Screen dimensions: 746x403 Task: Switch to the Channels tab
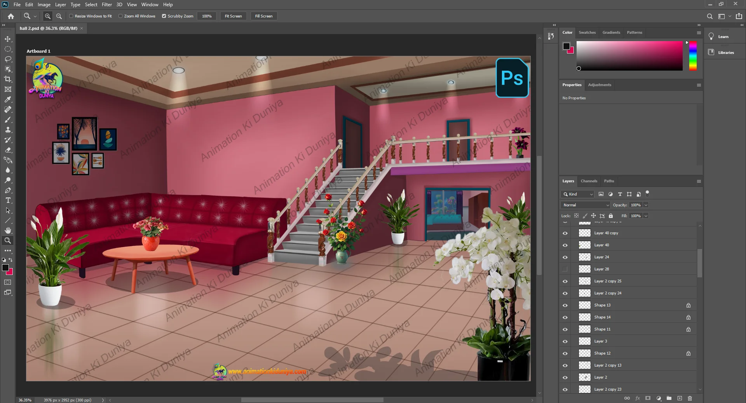pos(589,181)
